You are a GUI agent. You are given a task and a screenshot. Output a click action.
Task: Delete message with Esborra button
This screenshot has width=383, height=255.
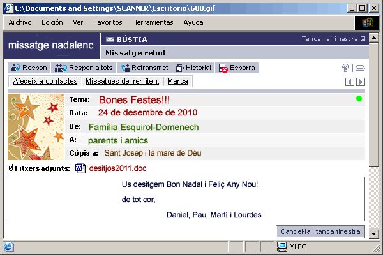(x=237, y=68)
